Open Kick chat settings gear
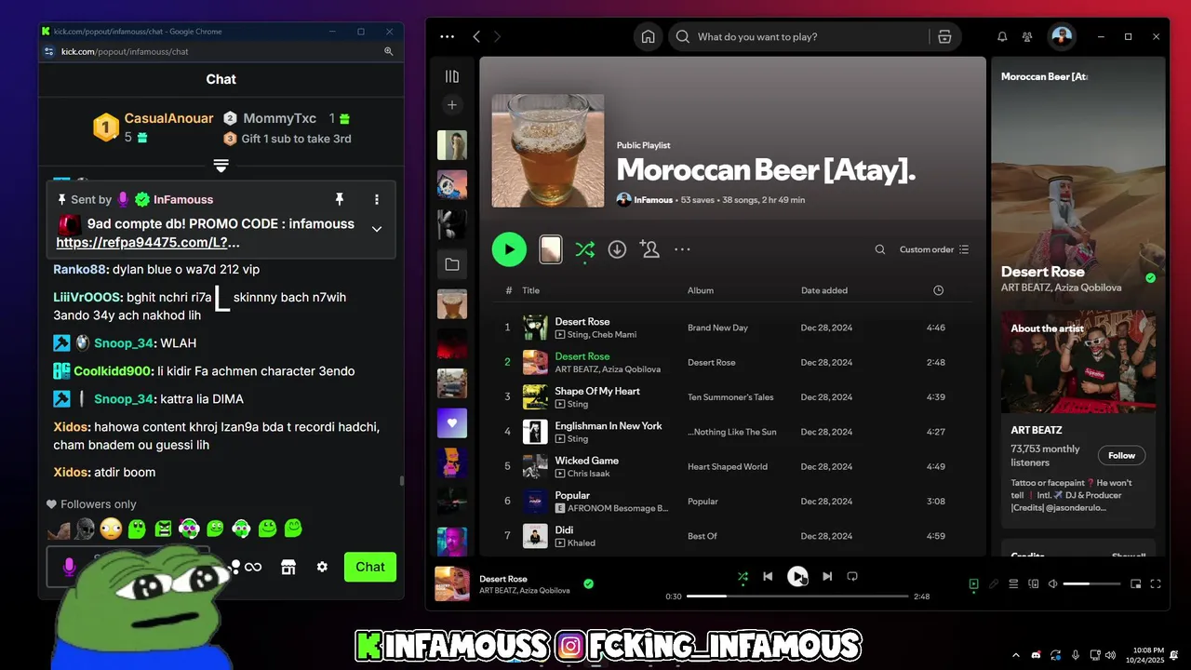 click(322, 567)
